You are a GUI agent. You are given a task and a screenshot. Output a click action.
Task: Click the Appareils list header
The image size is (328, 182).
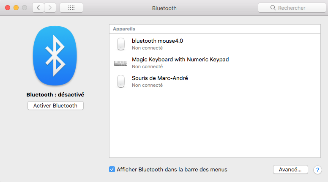click(x=124, y=28)
